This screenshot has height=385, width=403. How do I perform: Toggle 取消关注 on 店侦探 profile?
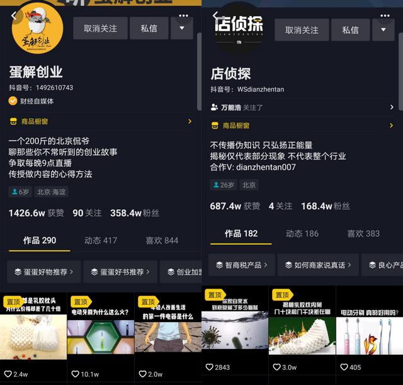point(302,30)
